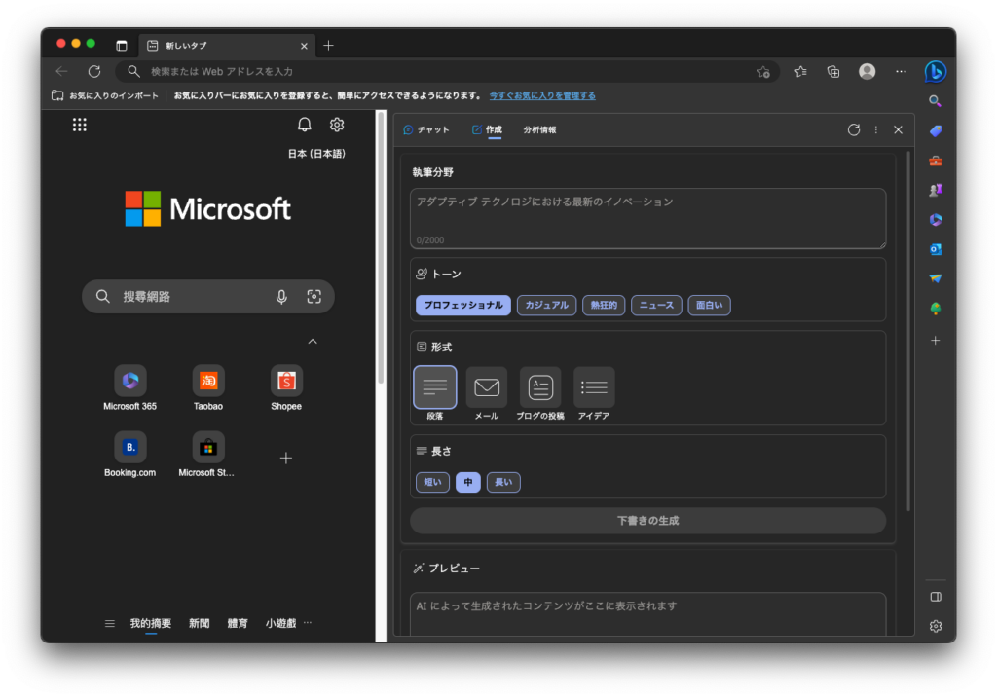Image resolution: width=997 pixels, height=697 pixels.
Task: Choose the ブログの投稿 format
Action: 540,386
